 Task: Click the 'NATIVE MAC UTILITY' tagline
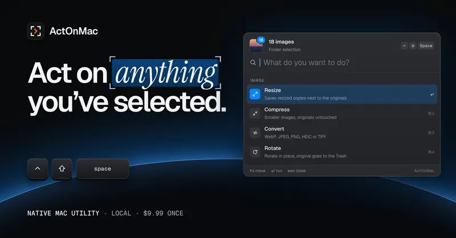[63, 214]
